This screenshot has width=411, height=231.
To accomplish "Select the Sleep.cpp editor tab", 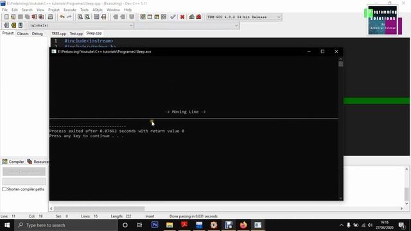I will [x=94, y=33].
